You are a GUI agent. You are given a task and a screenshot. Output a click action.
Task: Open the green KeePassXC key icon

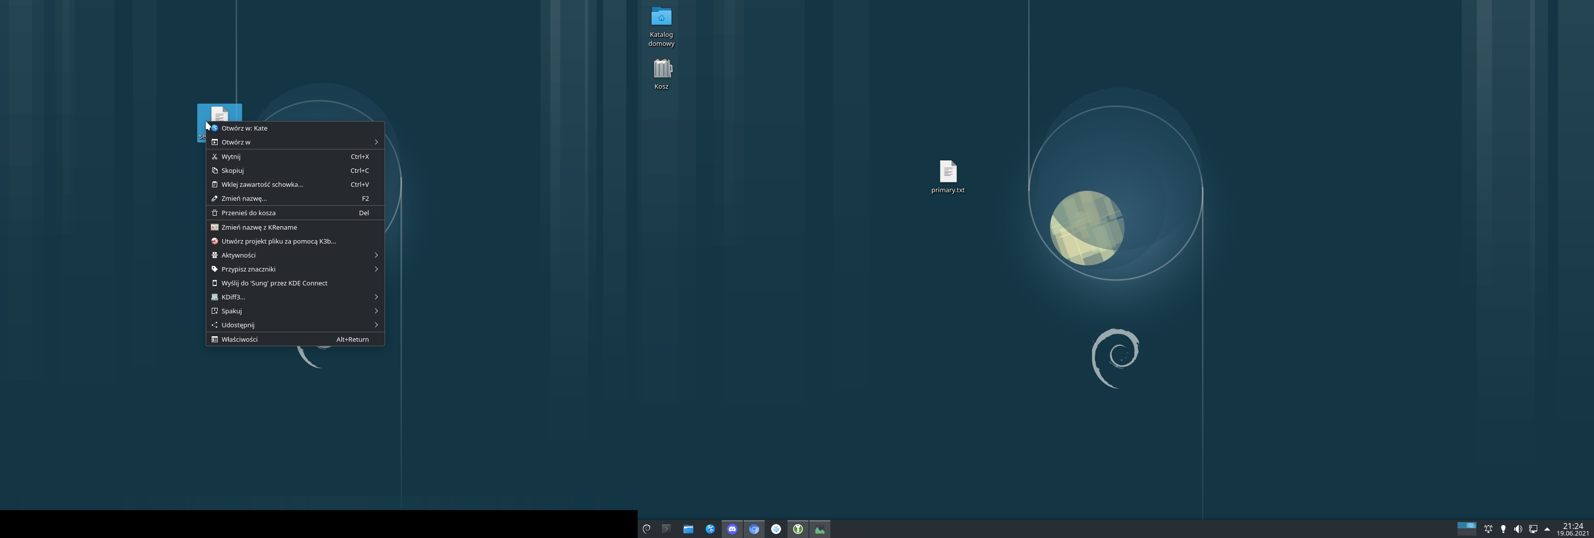[797, 529]
